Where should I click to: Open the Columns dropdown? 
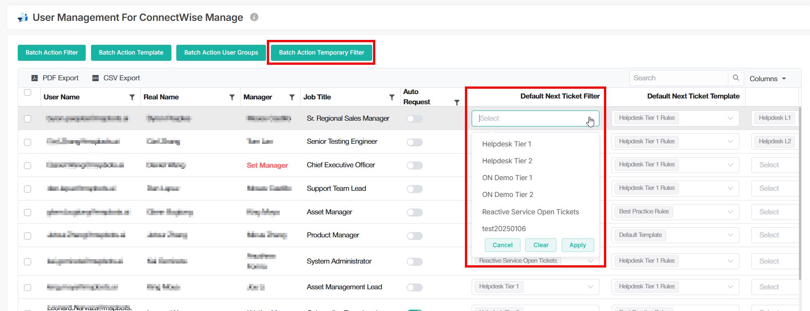tap(767, 79)
